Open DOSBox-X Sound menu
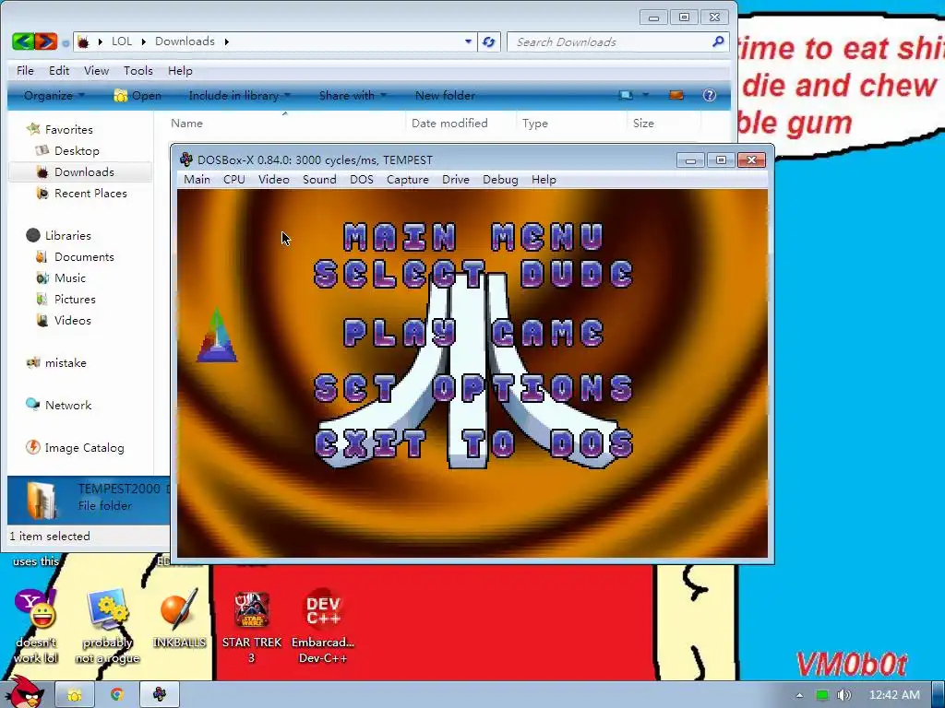Image resolution: width=945 pixels, height=708 pixels. click(319, 180)
